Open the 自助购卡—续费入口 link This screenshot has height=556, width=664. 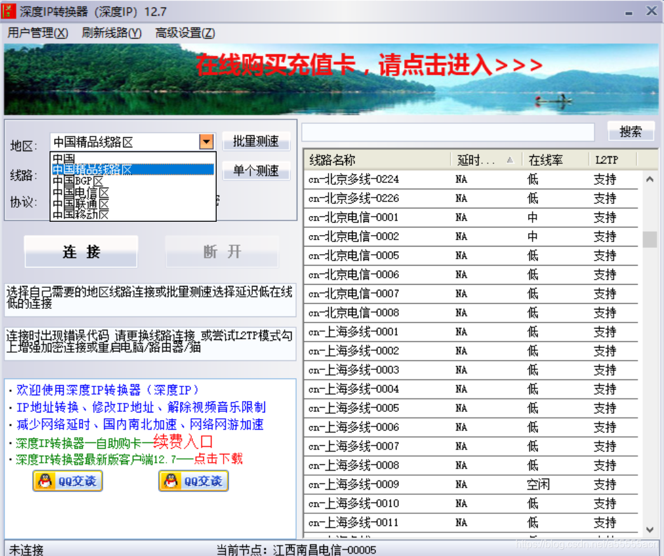tap(114, 442)
